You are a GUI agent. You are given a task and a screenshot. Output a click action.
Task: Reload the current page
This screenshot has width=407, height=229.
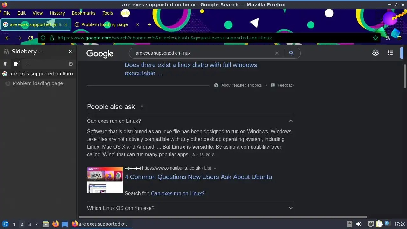pos(31,38)
